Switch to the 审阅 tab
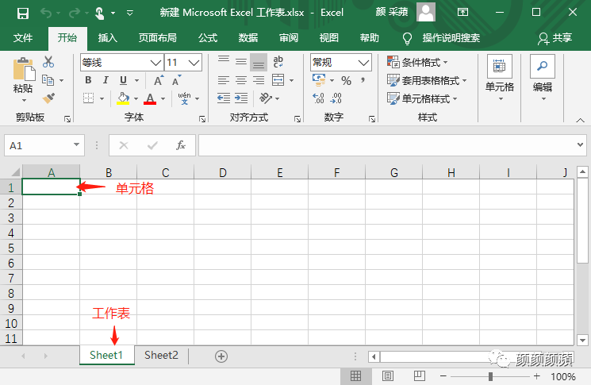591x385 pixels. click(x=289, y=38)
